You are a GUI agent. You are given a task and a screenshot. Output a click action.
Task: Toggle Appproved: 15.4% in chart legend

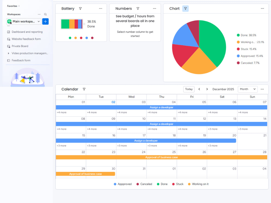pyautogui.click(x=250, y=56)
